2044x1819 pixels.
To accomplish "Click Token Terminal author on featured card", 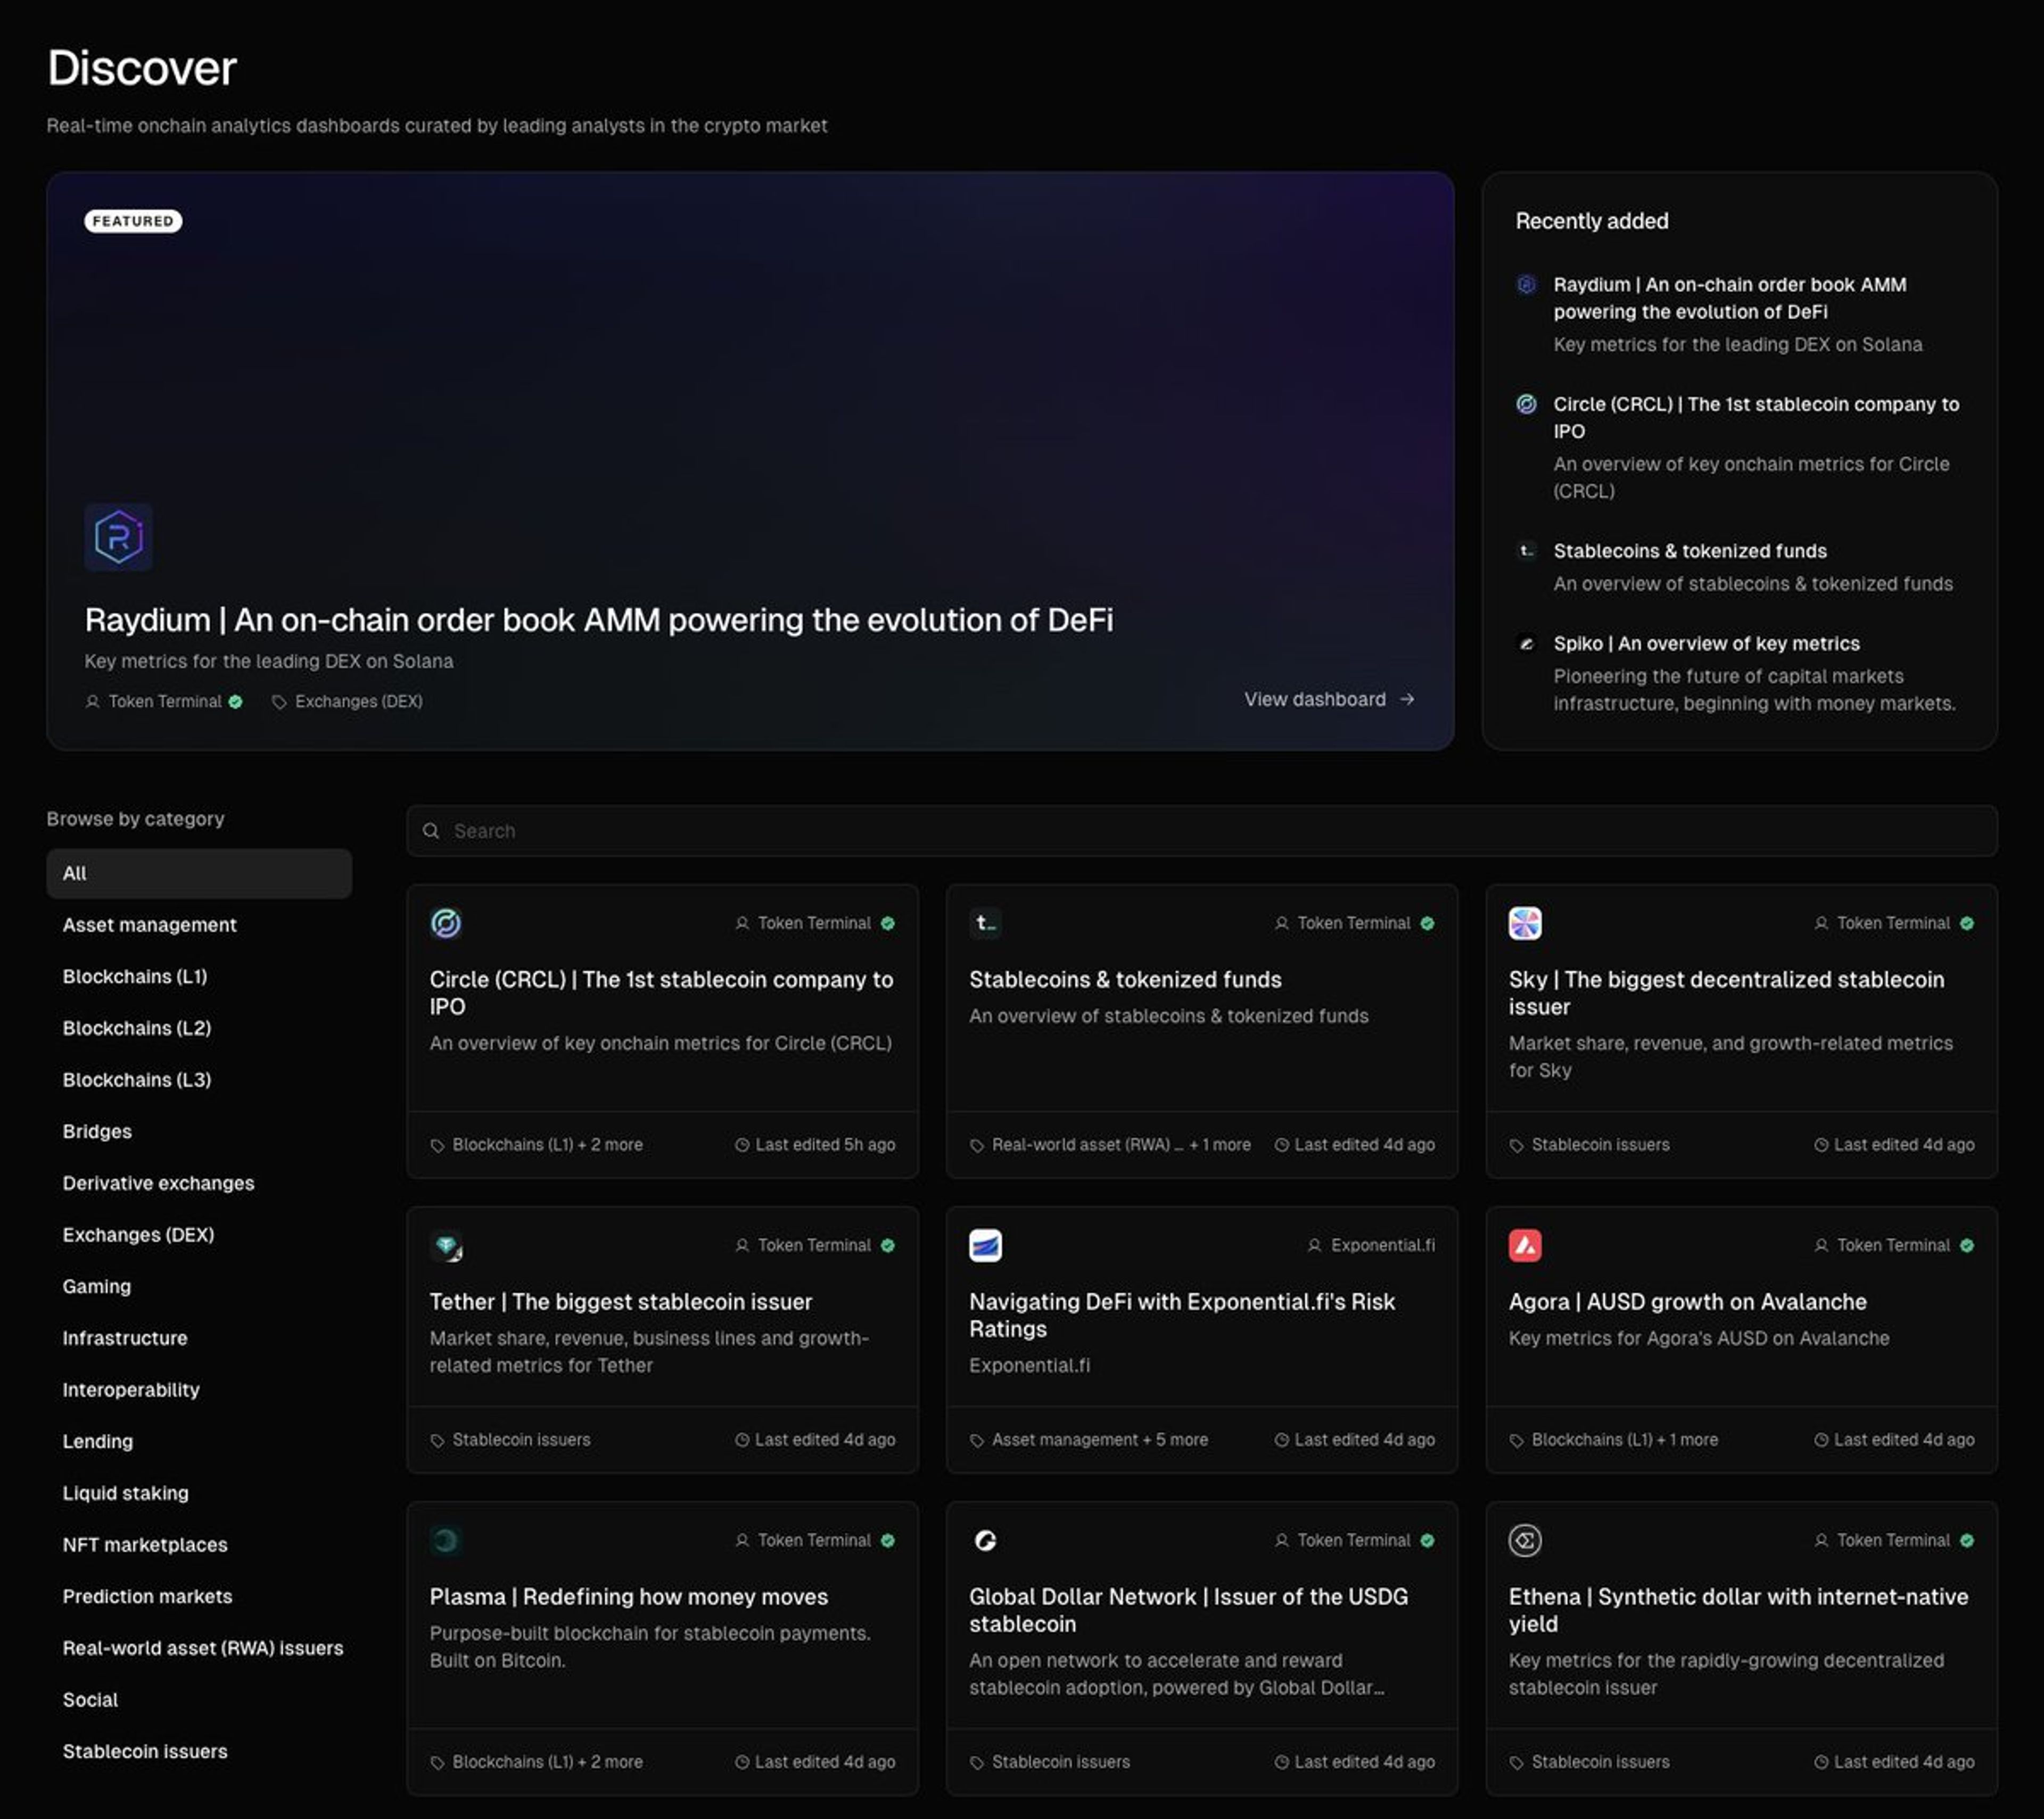I will (x=165, y=702).
